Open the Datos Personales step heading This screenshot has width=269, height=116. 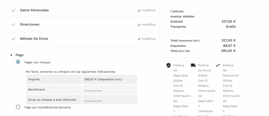point(34,10)
